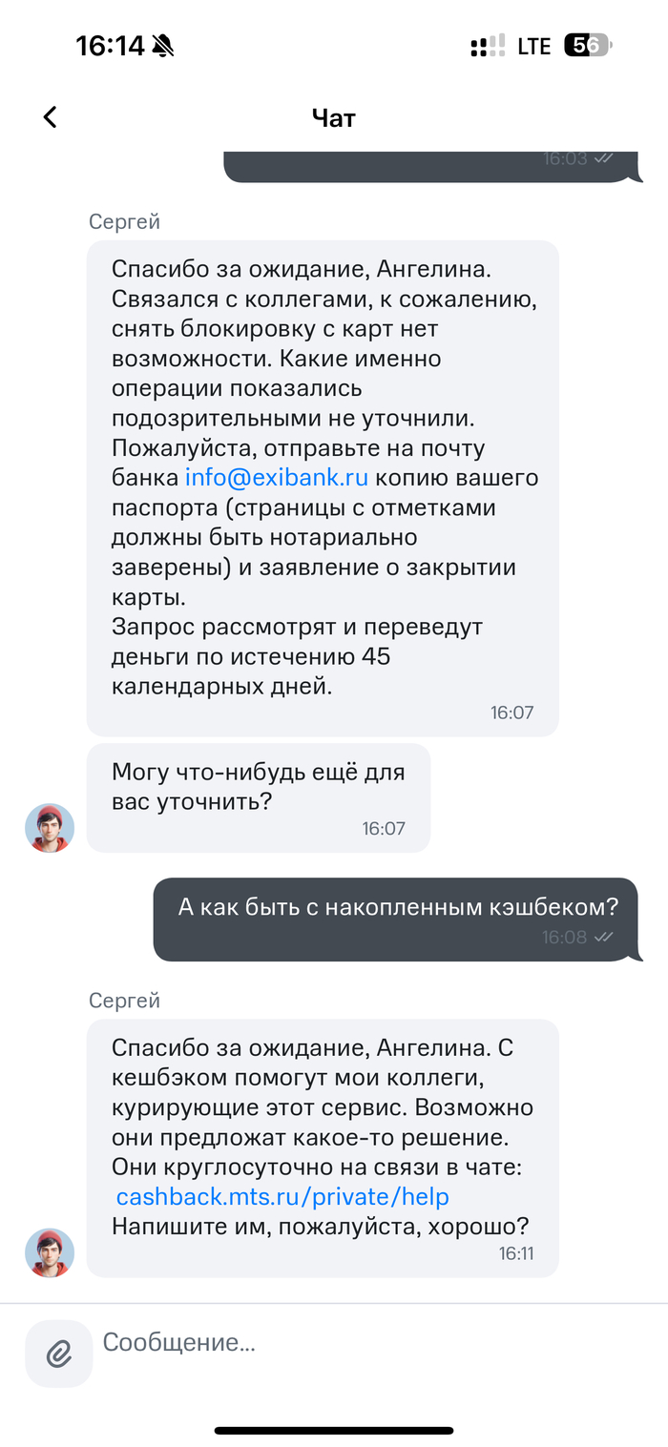Tap the Сергей name label above the first message
Viewport: 668px width, 1447px height.
124,221
